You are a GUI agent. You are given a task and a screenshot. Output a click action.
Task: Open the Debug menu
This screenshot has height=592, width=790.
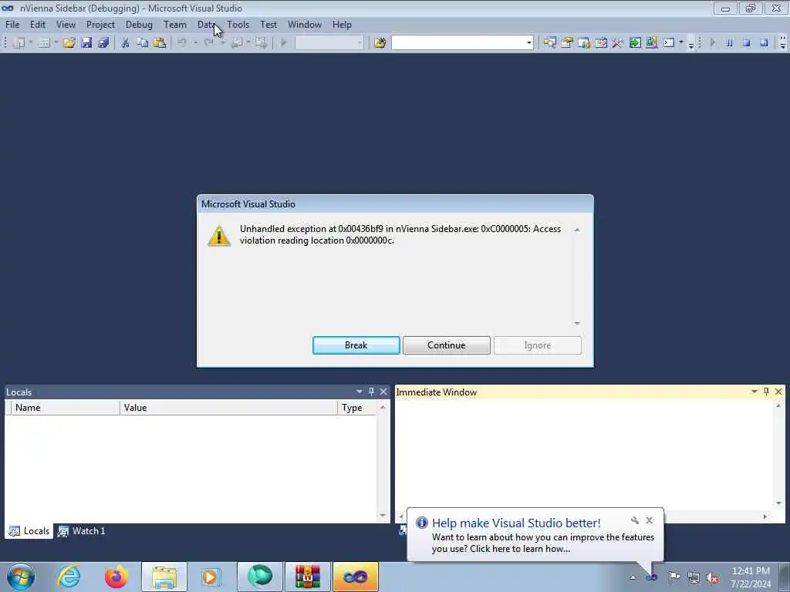tap(139, 24)
